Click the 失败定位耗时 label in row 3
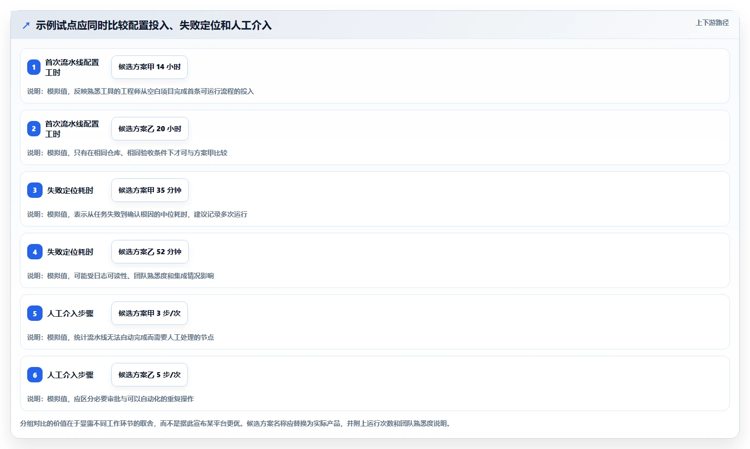 point(70,190)
